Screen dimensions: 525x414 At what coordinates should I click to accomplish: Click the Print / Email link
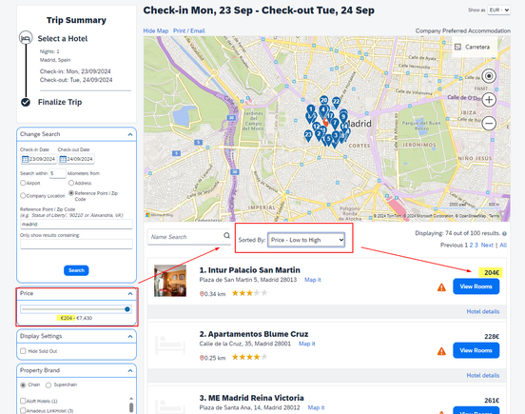(x=189, y=30)
